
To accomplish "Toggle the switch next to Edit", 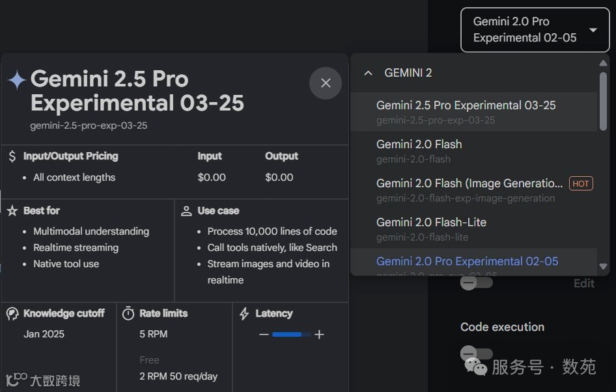I will point(476,283).
